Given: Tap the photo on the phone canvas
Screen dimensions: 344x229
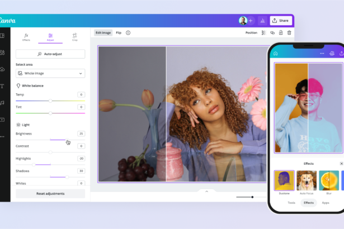Looking at the screenshot, I should tap(308, 108).
